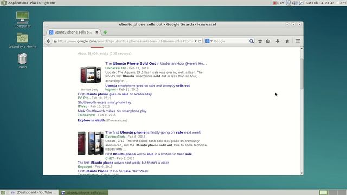347x195 pixels.
Task: Reload the page with the refresh icon
Action: [200, 41]
